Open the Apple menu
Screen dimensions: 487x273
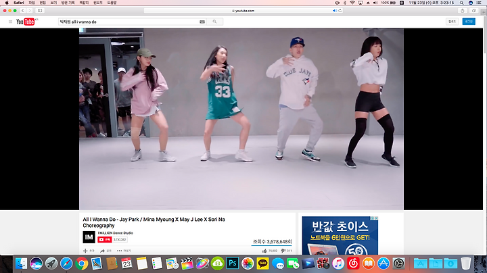tap(7, 3)
